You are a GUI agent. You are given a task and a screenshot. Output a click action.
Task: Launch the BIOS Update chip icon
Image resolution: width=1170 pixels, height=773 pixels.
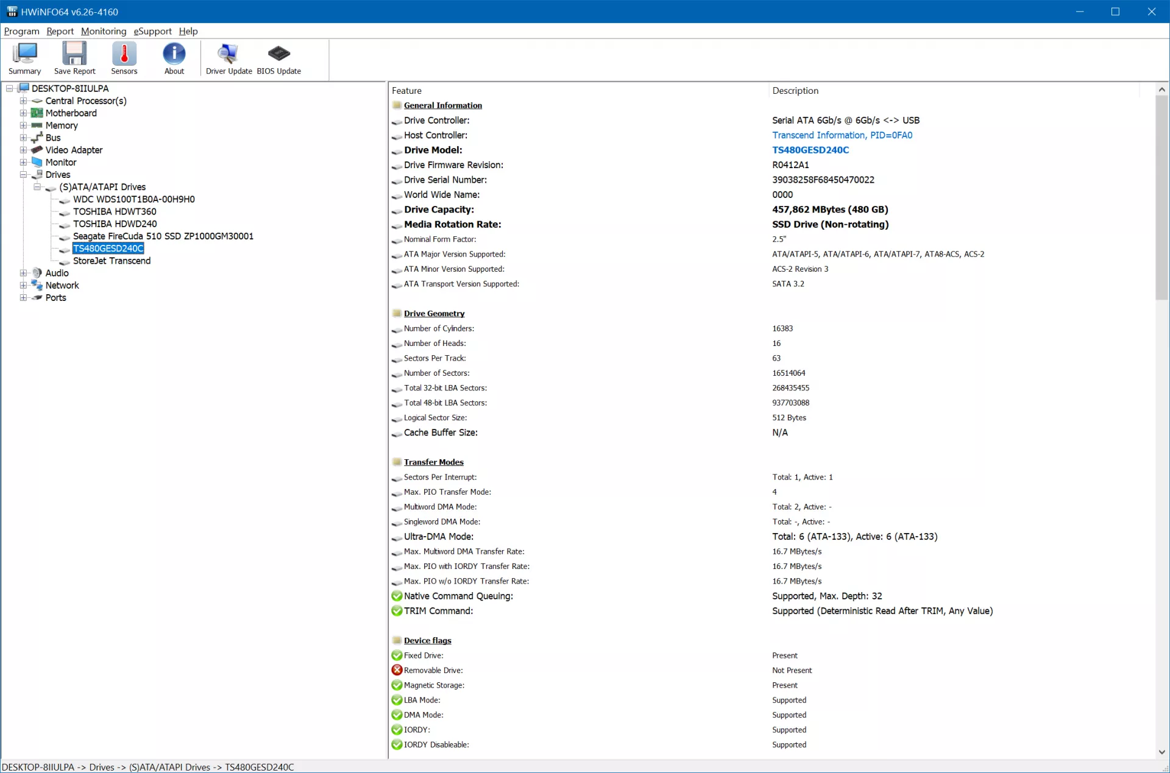click(x=279, y=54)
